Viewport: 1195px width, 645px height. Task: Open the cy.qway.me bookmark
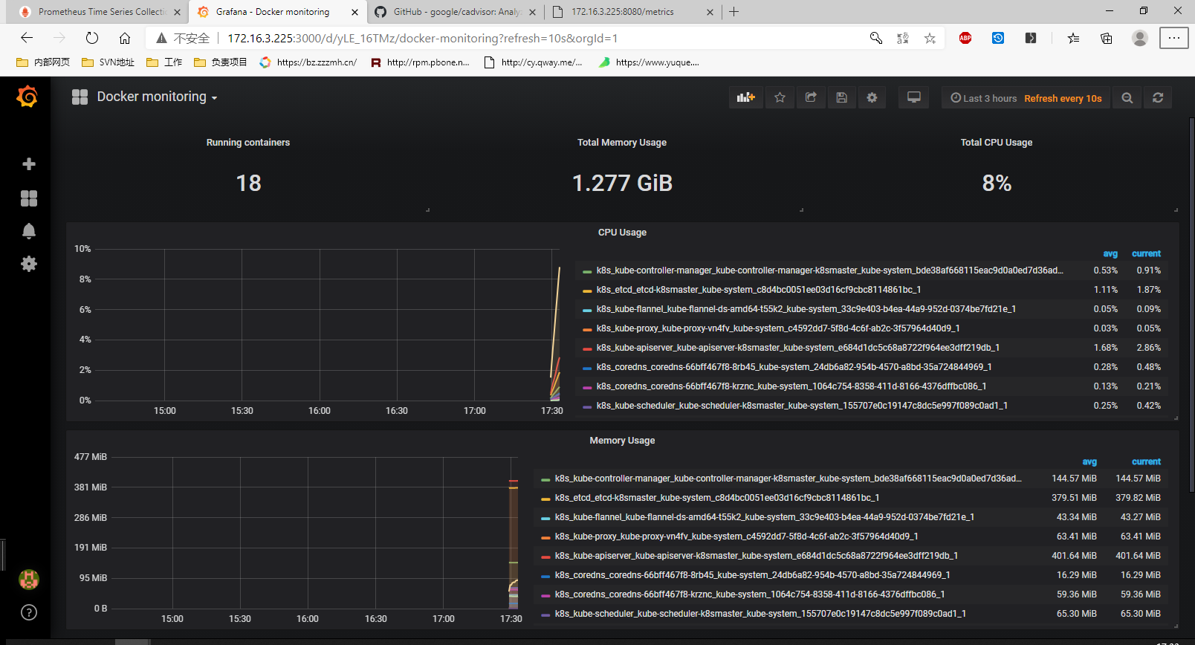pyautogui.click(x=534, y=62)
